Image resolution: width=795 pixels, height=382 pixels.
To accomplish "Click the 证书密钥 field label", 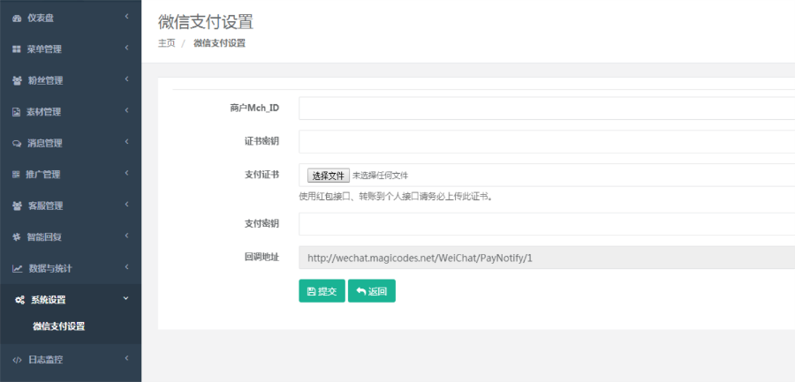I will pos(261,141).
